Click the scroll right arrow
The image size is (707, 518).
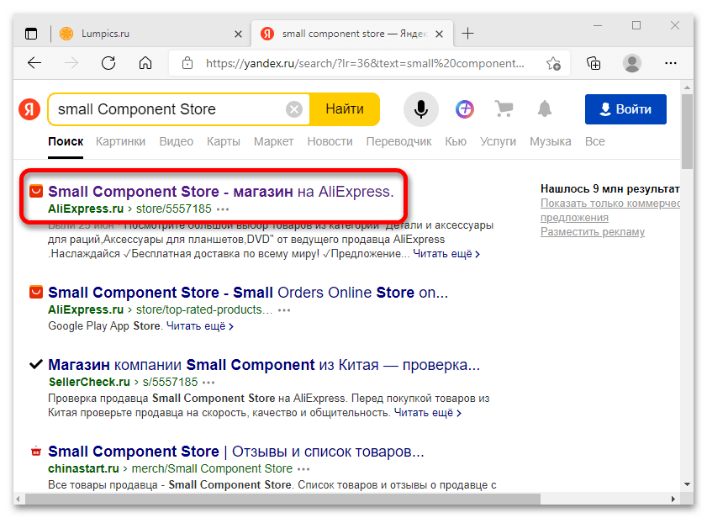click(x=673, y=499)
